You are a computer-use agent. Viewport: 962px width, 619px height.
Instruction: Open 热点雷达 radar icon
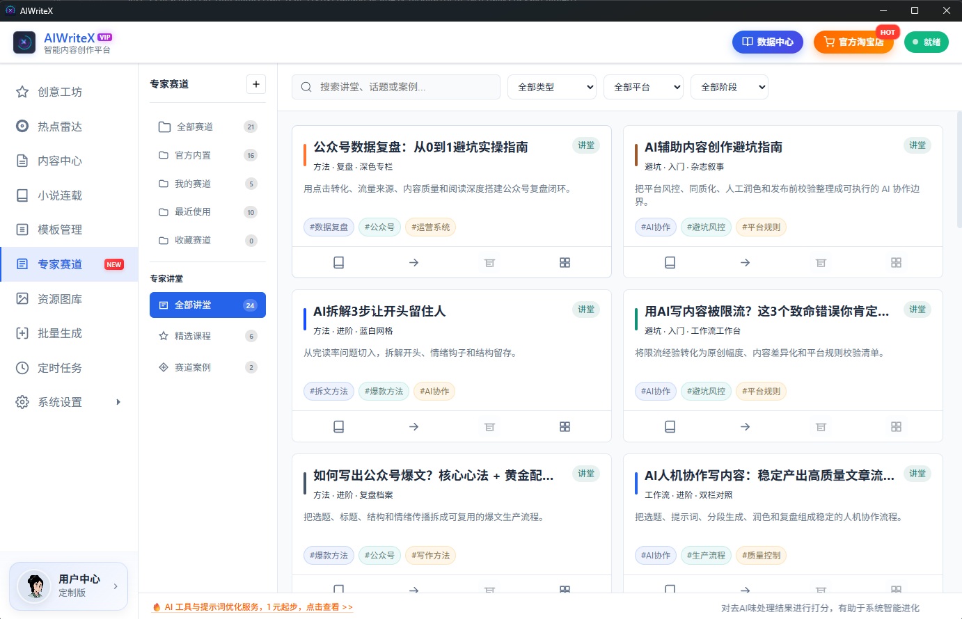coord(22,126)
